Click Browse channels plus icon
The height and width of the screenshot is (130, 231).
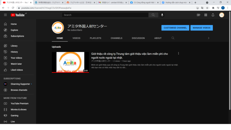(5, 90)
